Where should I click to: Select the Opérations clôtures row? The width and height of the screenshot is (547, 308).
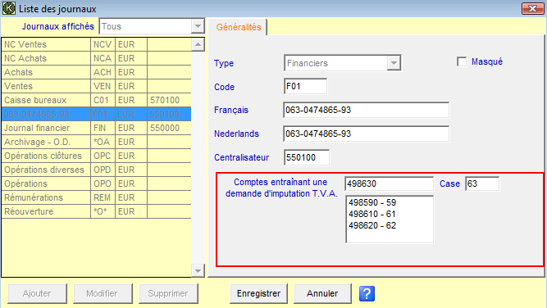coord(96,156)
